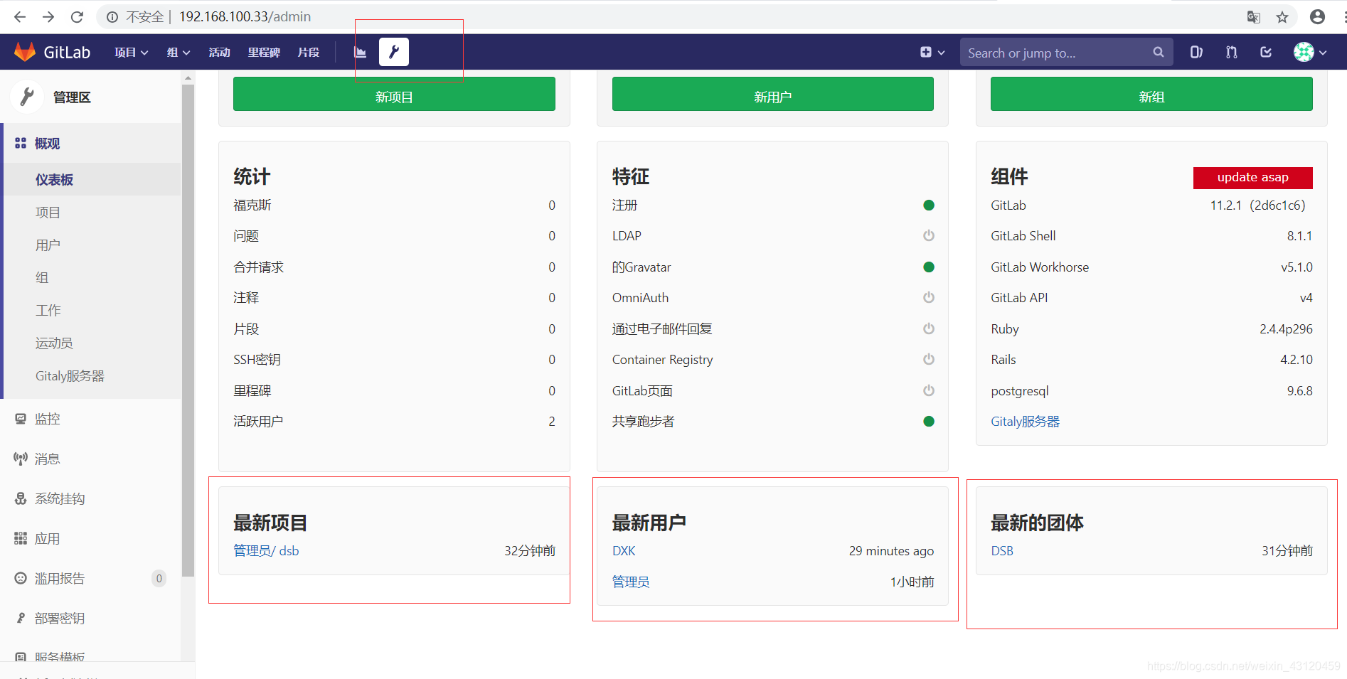Open 组 sidebar submenu item
1347x679 pixels.
coord(42,278)
